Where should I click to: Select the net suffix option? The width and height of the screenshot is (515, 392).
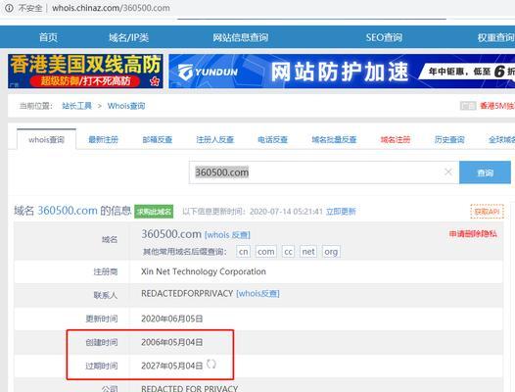pos(308,252)
